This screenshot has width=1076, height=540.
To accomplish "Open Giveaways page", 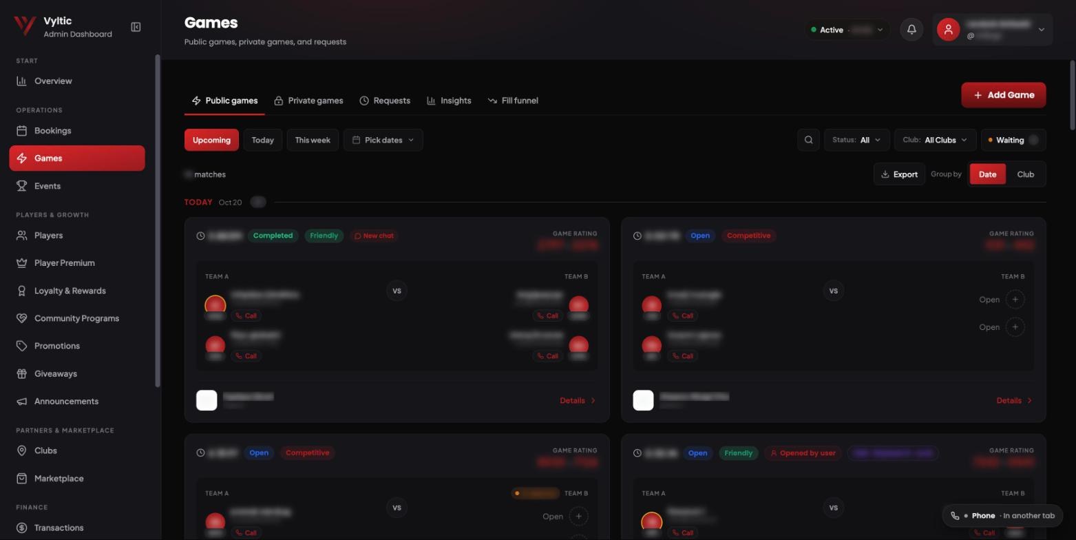I will tap(77, 373).
